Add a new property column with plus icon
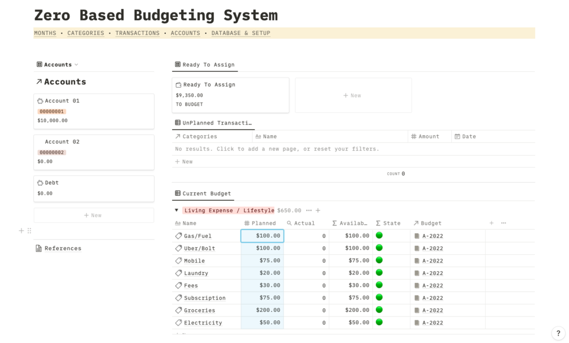569x343 pixels. click(491, 223)
